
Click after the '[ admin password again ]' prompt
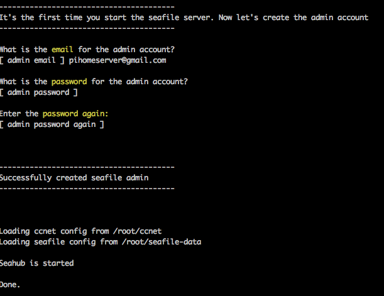pyautogui.click(x=109, y=124)
